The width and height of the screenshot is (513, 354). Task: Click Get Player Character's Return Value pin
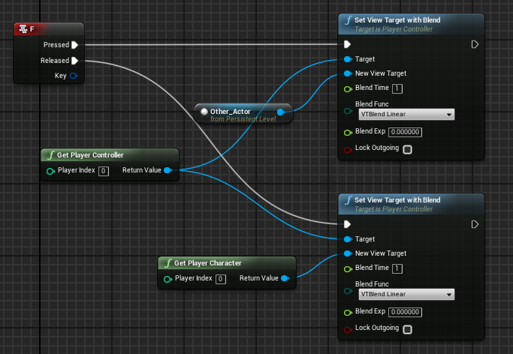(285, 278)
